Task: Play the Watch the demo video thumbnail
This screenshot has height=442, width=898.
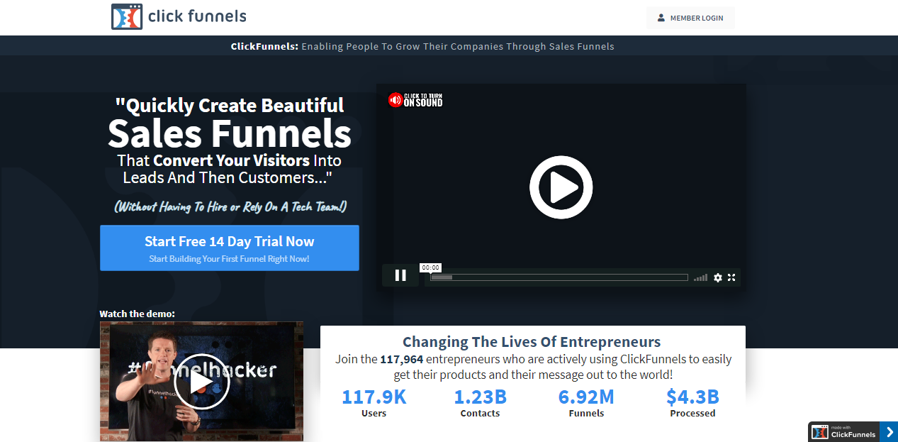Action: tap(202, 382)
